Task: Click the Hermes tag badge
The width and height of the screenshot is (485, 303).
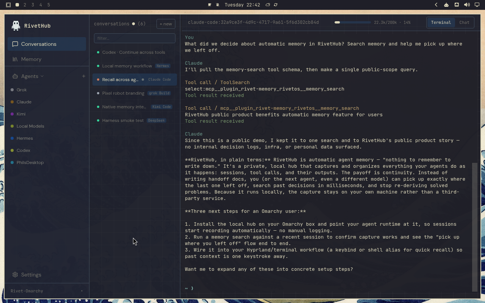Action: (163, 66)
